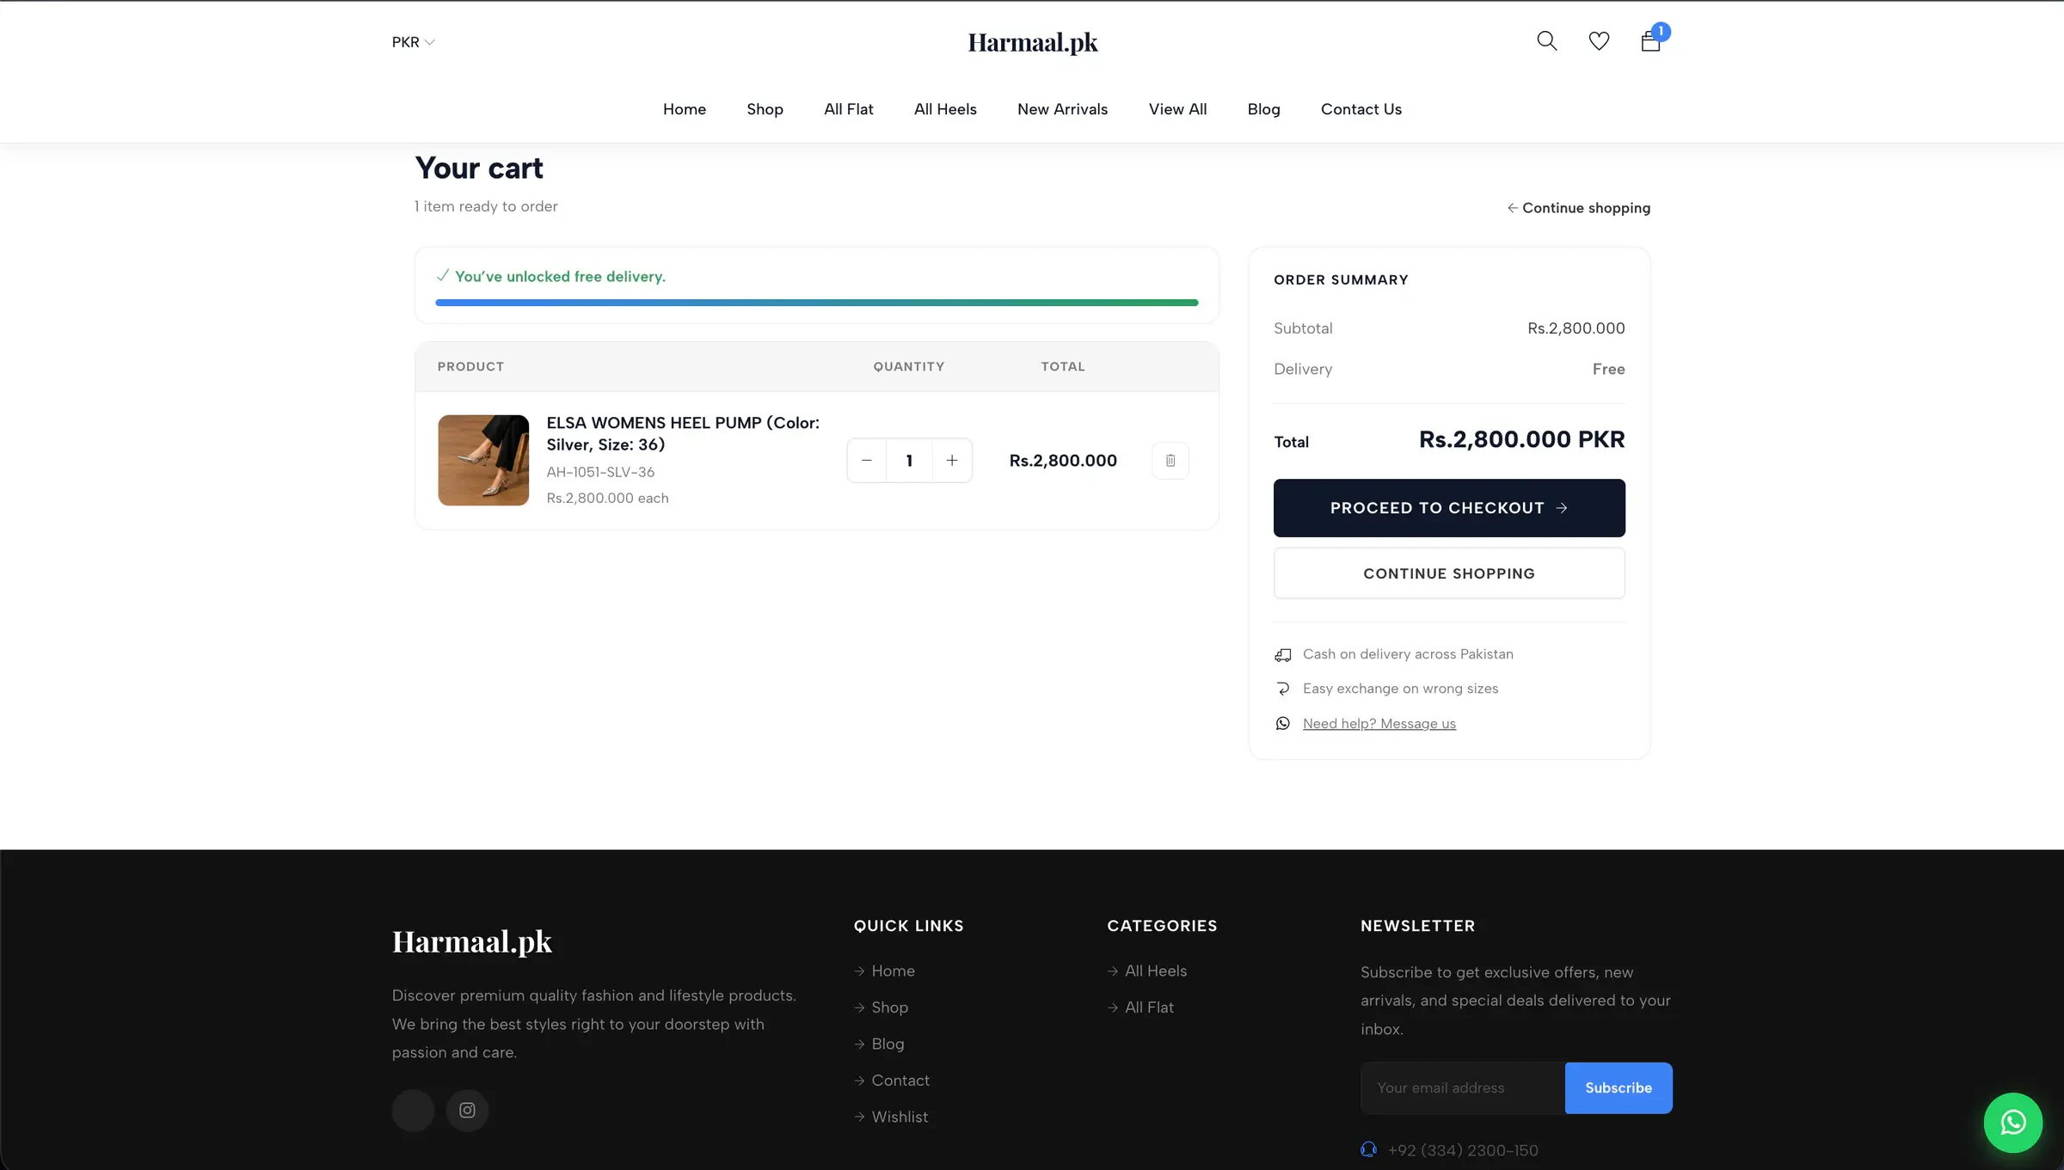Open footer quick link Contact
Viewport: 2064px width, 1170px height.
tap(900, 1081)
